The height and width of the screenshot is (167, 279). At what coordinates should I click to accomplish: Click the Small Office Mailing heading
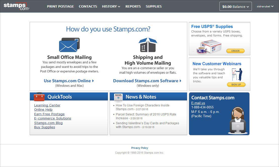pyautogui.click(x=69, y=57)
